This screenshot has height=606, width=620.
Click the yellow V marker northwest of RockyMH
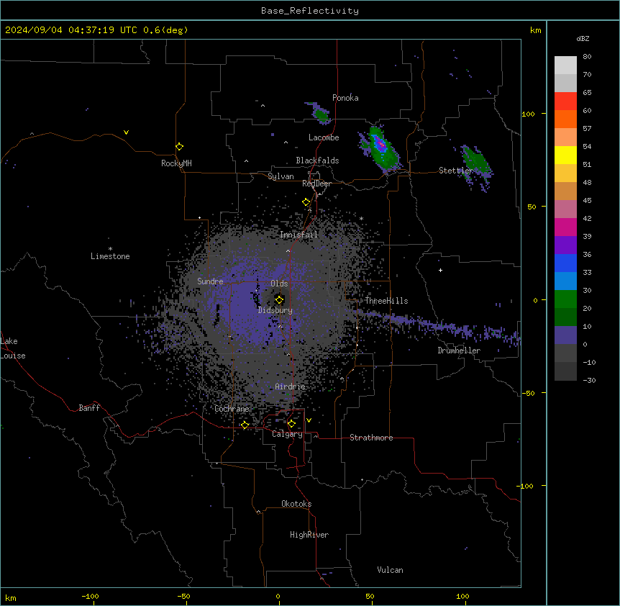pyautogui.click(x=126, y=132)
